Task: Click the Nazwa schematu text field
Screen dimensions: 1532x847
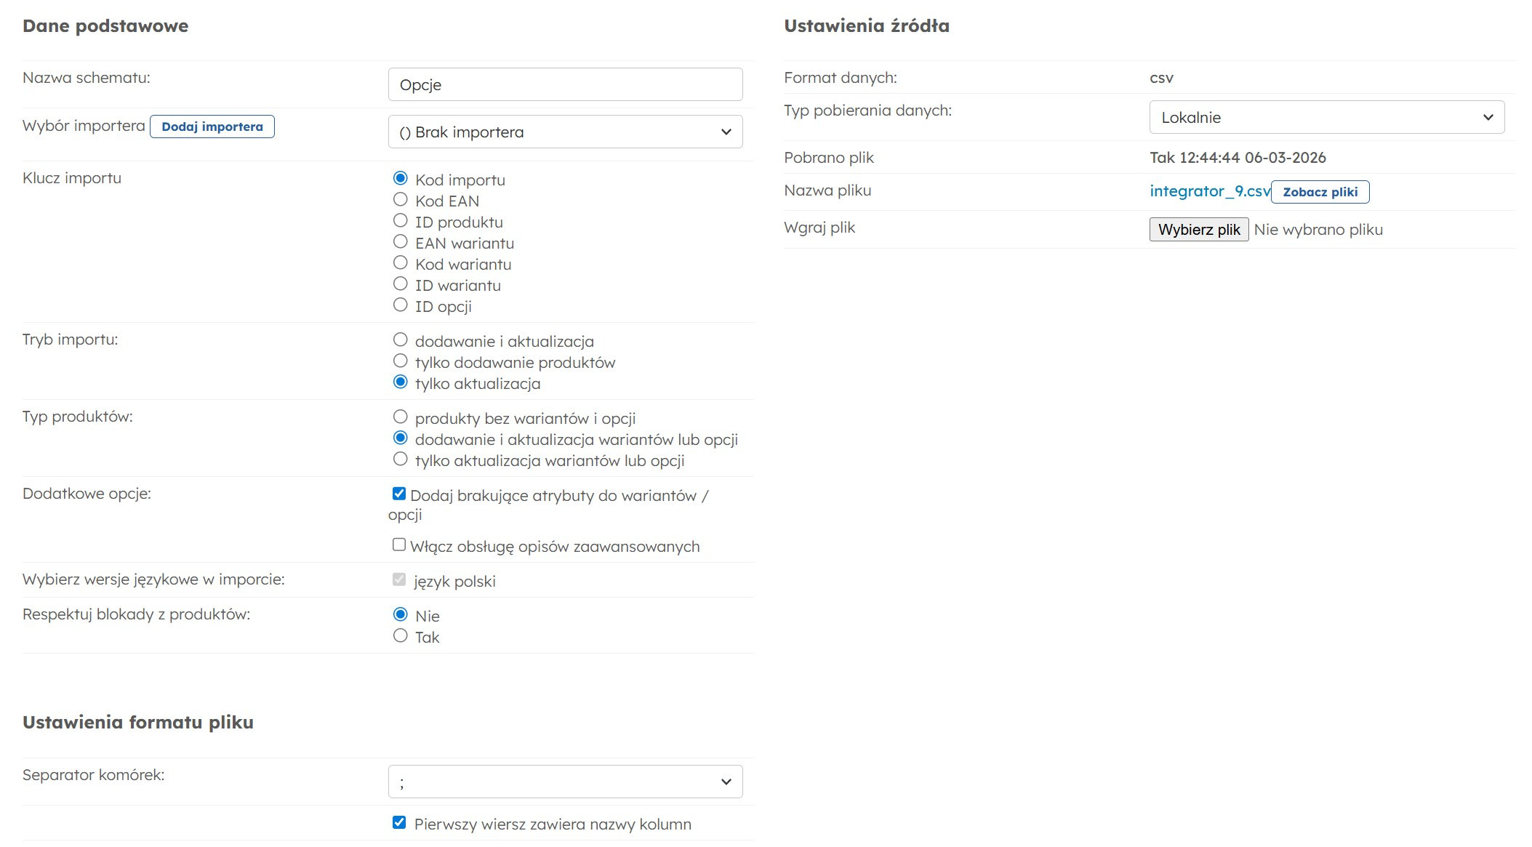Action: (x=565, y=84)
